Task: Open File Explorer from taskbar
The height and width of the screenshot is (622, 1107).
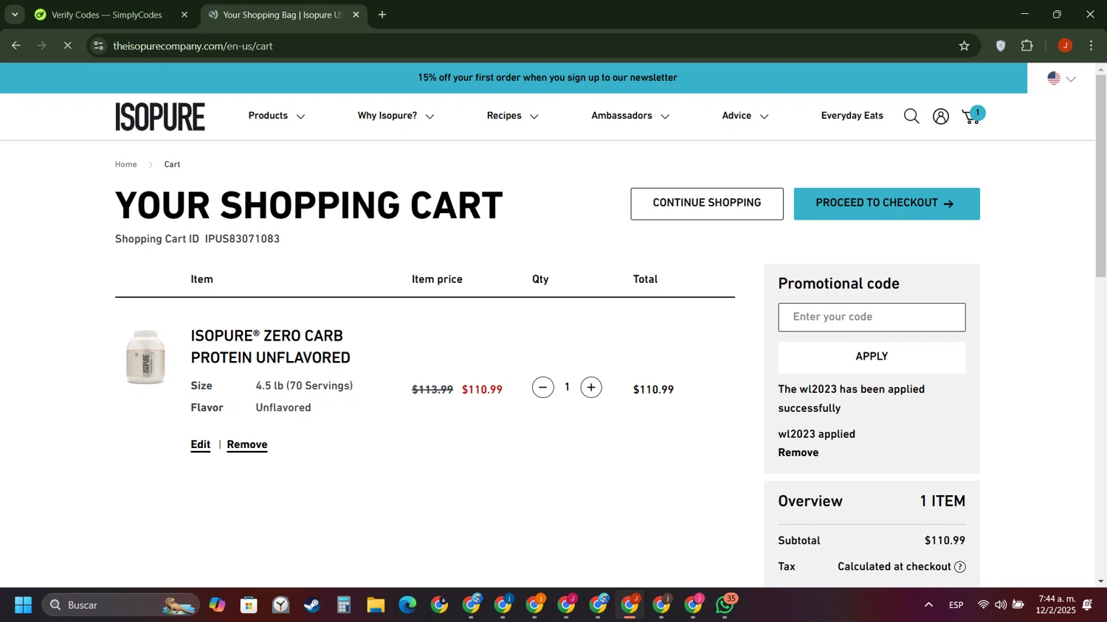Action: coord(376,605)
